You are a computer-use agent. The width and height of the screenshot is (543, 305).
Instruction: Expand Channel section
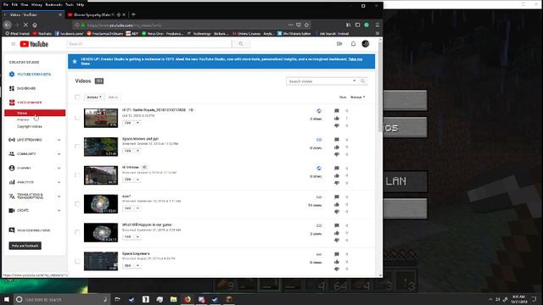pos(59,169)
